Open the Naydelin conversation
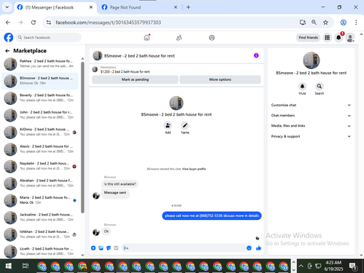 pos(40,166)
